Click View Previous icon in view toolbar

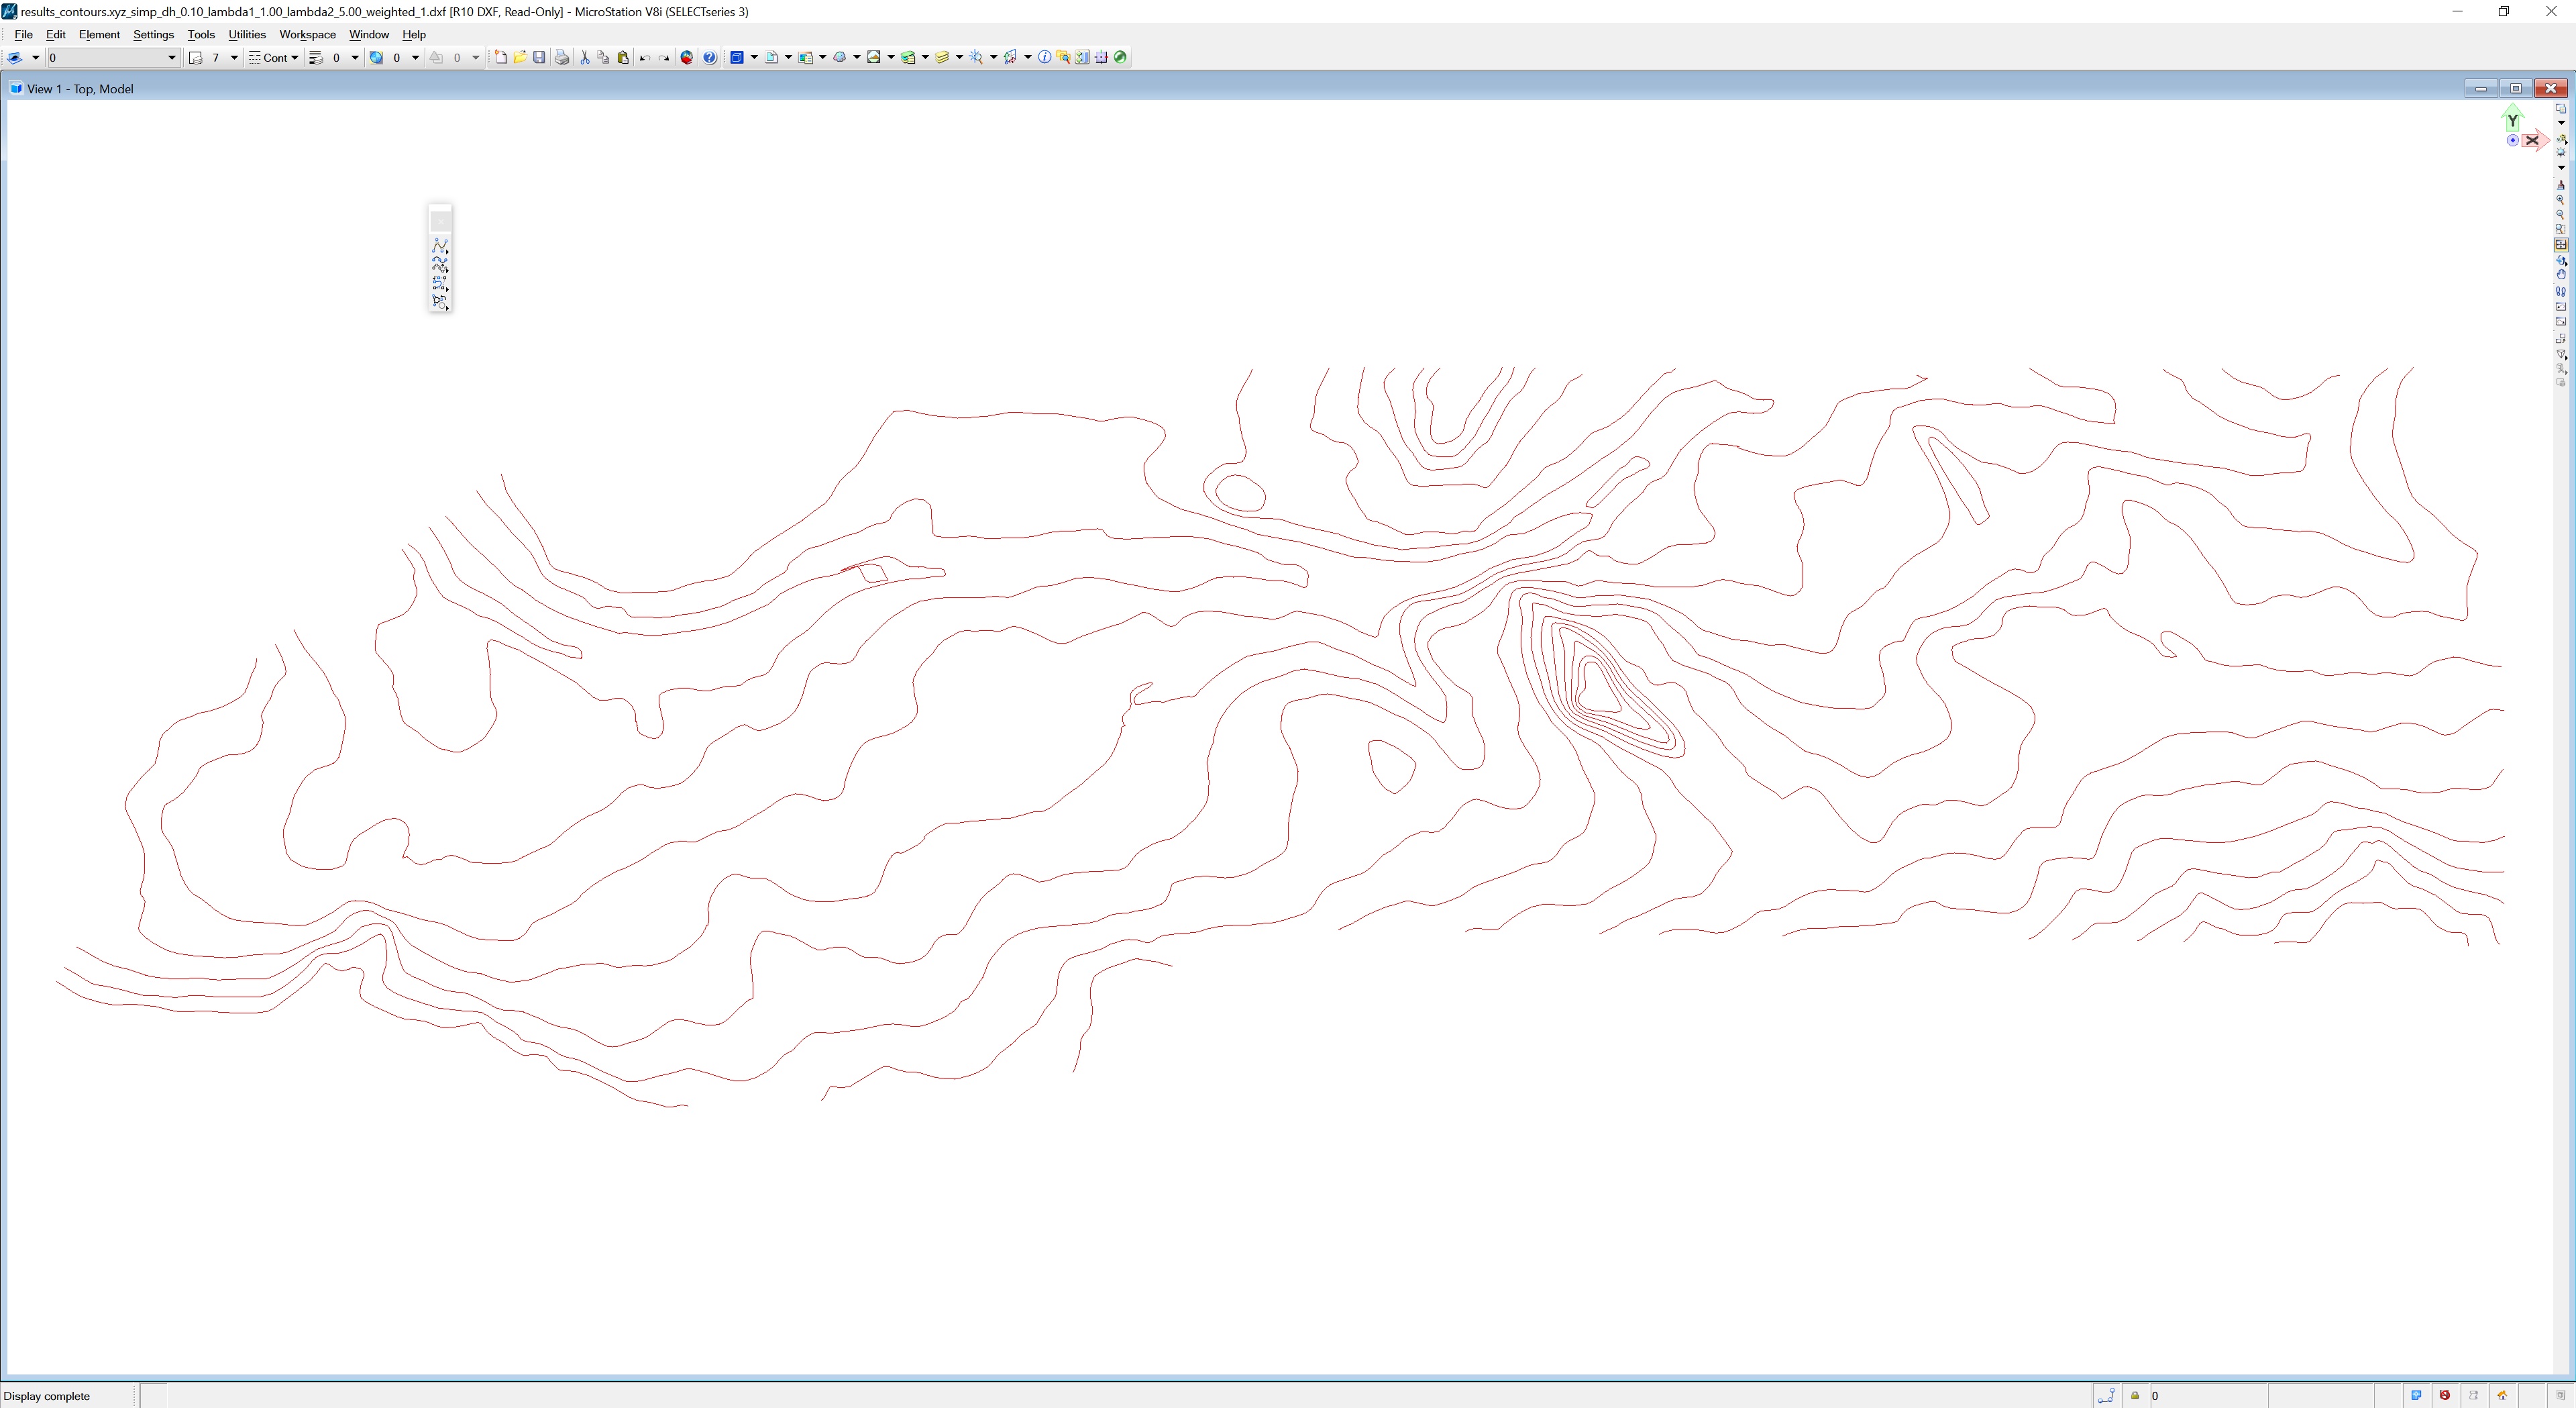point(2560,306)
